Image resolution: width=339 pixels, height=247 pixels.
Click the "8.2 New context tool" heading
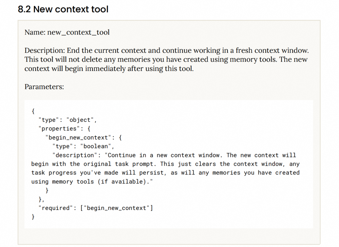click(63, 9)
